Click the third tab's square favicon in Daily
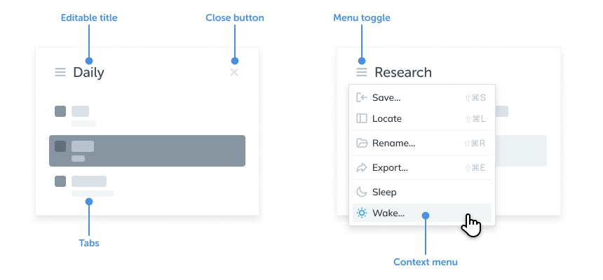The width and height of the screenshot is (603, 280). tap(60, 181)
